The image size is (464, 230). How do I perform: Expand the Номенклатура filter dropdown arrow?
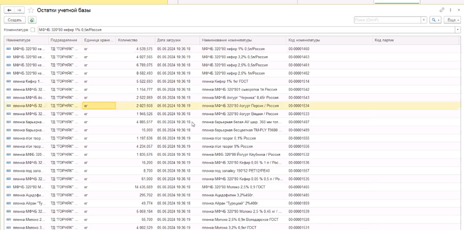[x=458, y=30]
